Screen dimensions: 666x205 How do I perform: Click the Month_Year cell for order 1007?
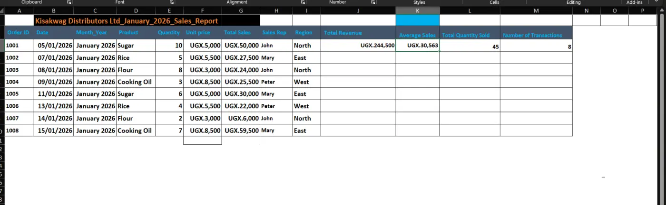click(x=95, y=118)
